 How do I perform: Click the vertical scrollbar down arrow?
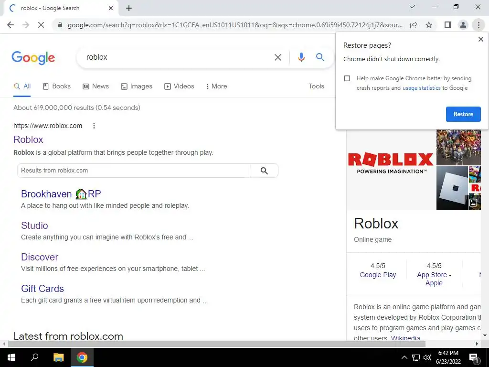pos(485,336)
